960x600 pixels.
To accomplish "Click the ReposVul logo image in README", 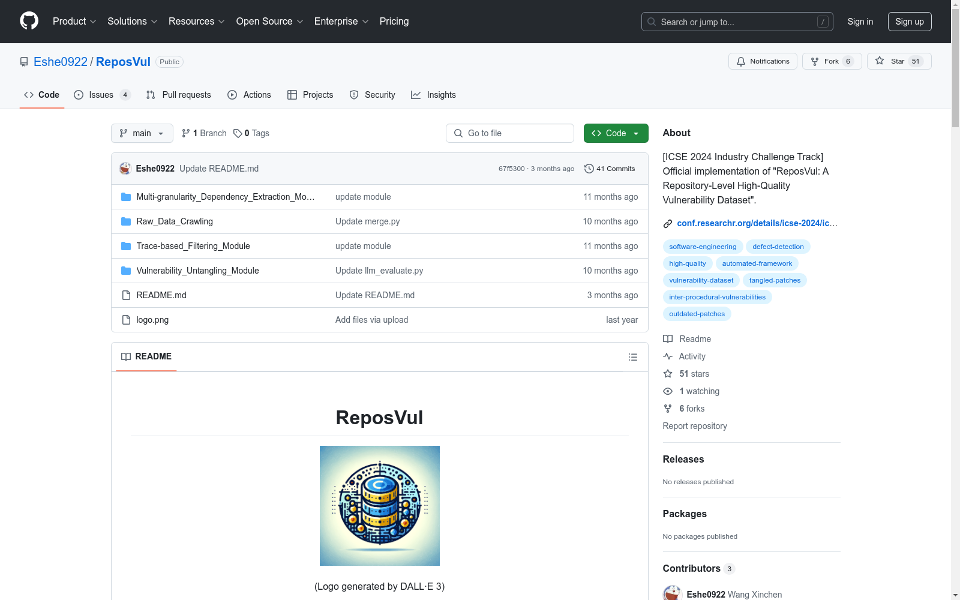I will tap(380, 506).
